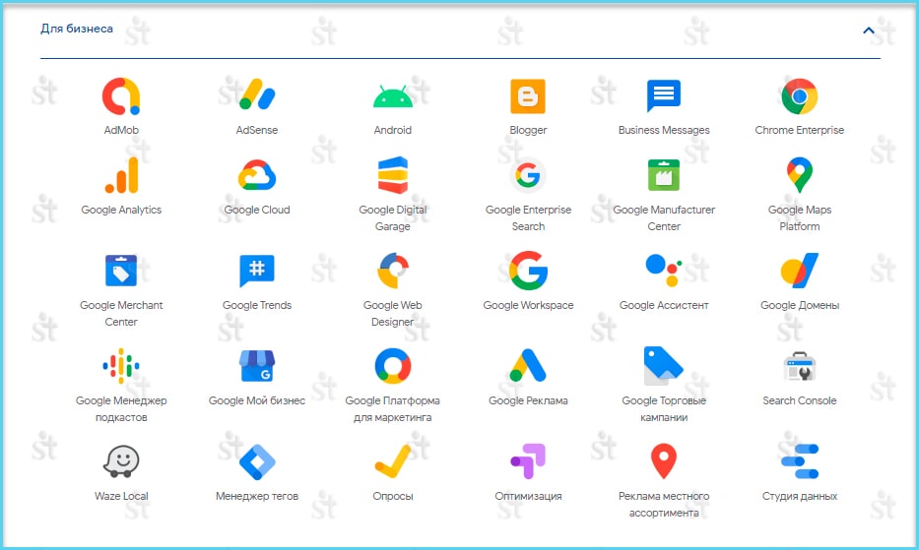Screen dimensions: 919x550
Task: Follow the Google Cloud text link
Action: click(x=257, y=210)
